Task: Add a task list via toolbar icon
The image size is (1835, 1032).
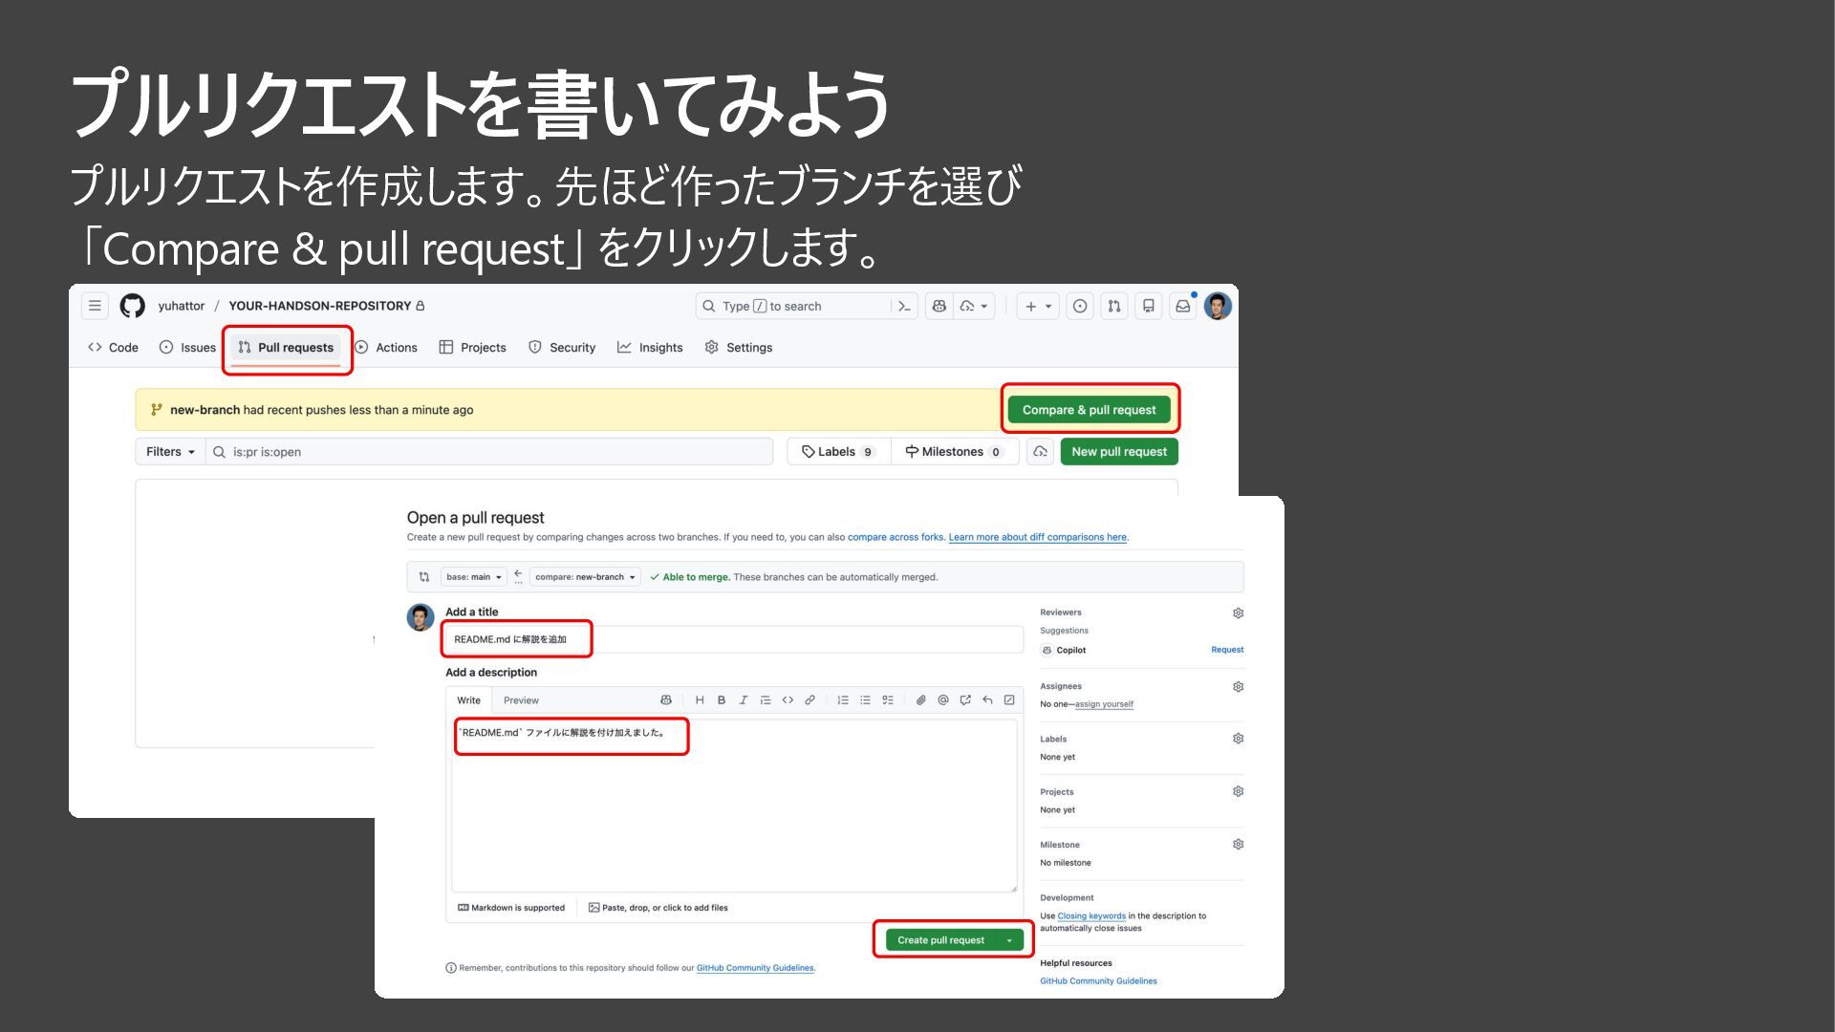Action: coord(888,700)
